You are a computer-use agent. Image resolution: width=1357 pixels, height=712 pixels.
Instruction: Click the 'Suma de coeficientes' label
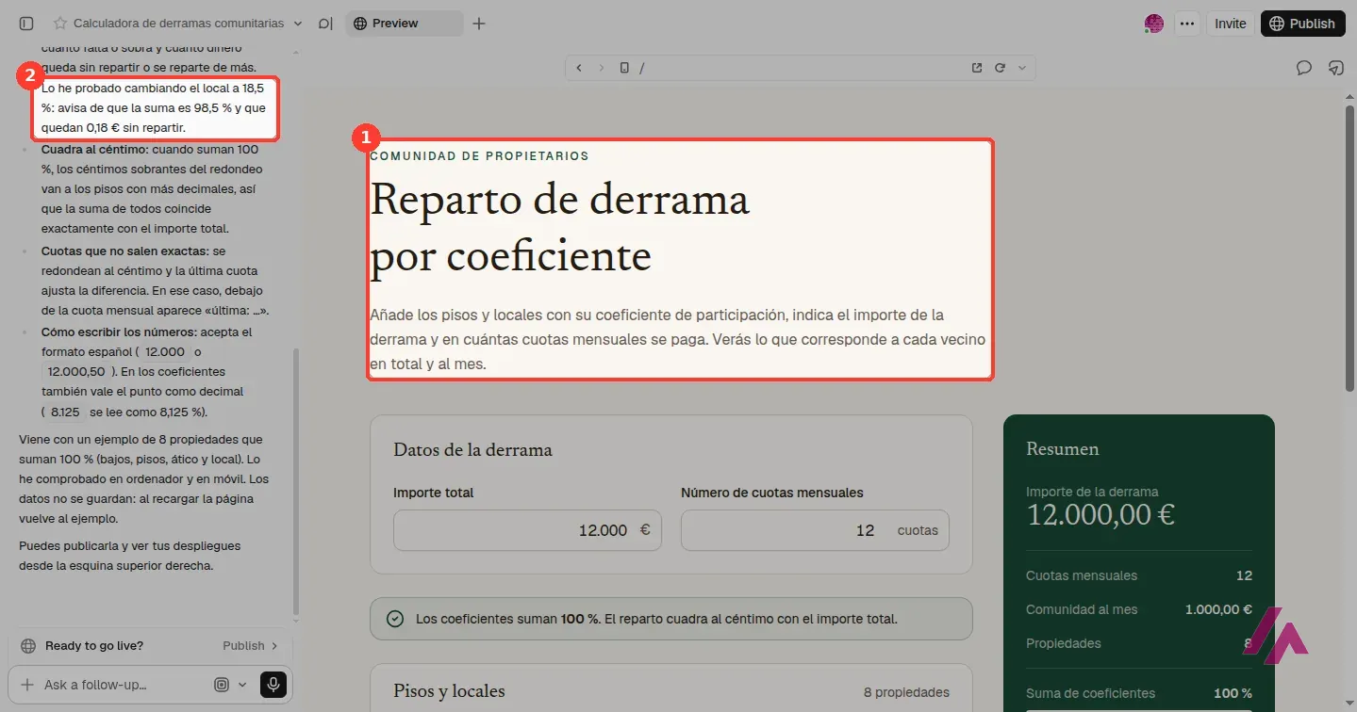pos(1090,693)
